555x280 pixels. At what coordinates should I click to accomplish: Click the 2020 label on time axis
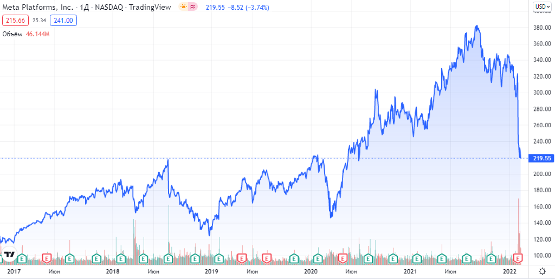click(x=311, y=271)
